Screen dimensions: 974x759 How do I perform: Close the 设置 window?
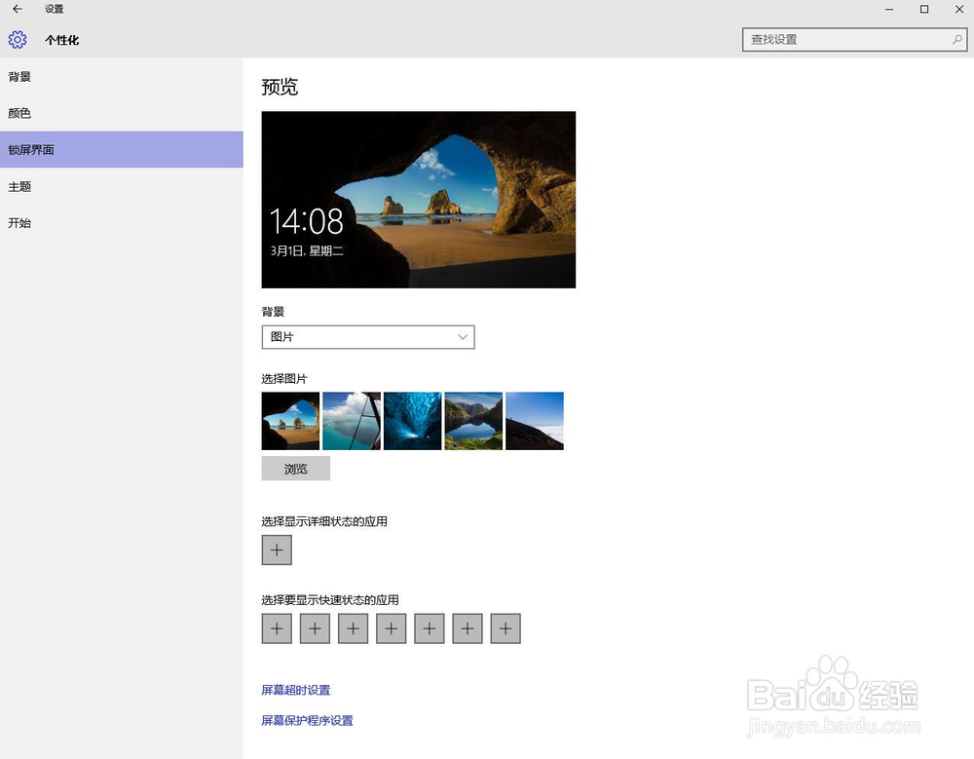[x=959, y=10]
